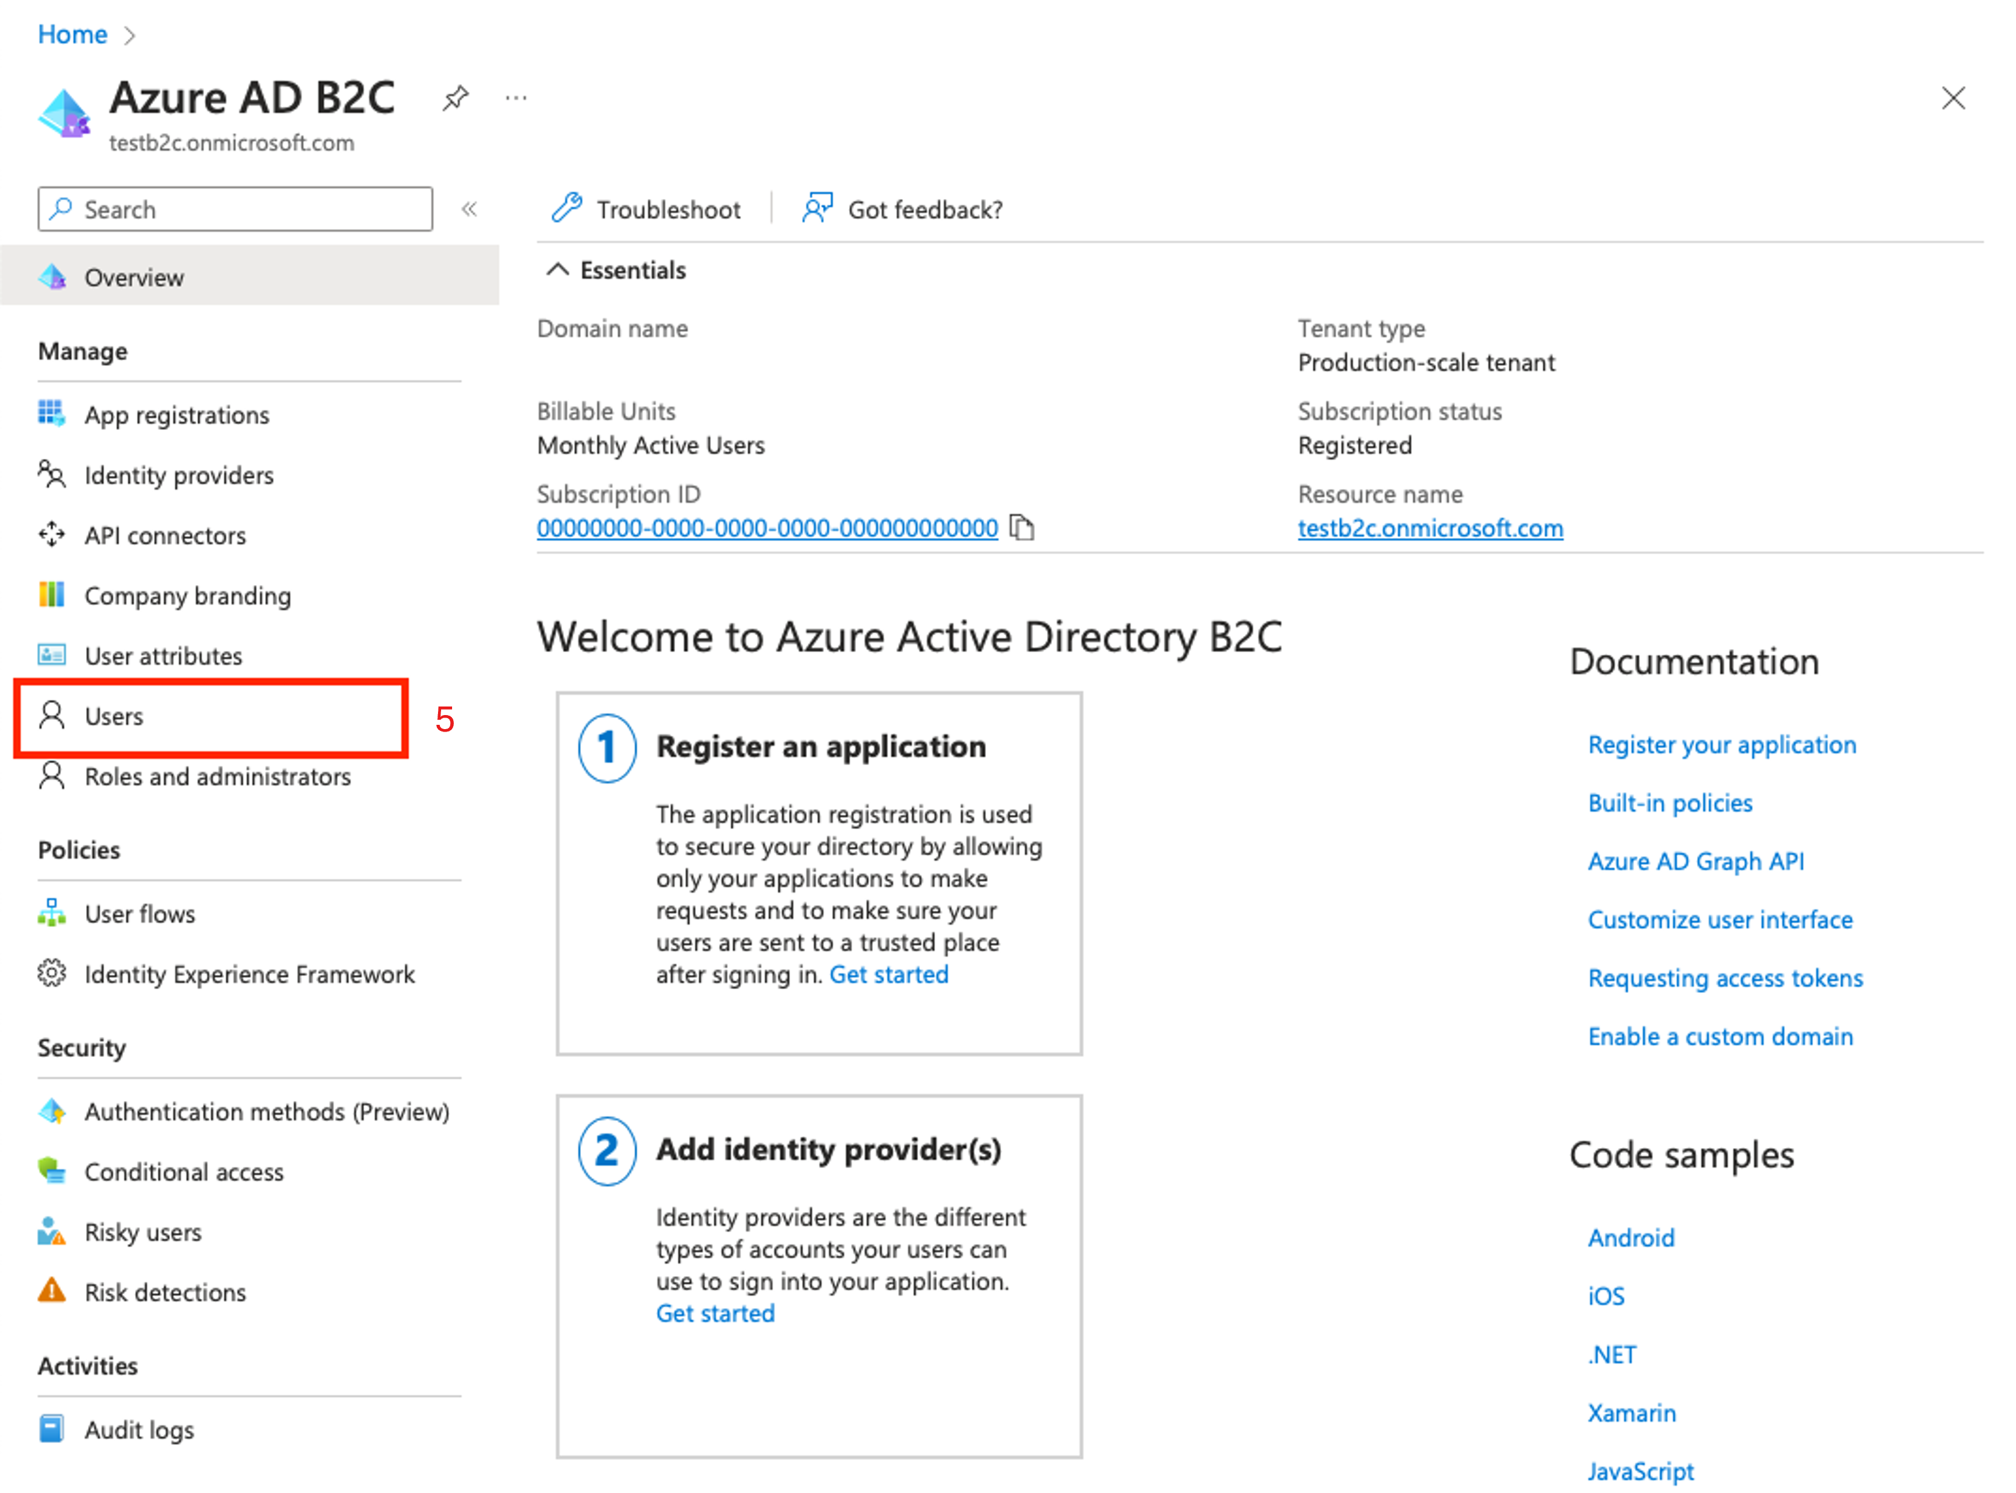Select Users in the Manage menu
This screenshot has height=1493, width=2016.
pyautogui.click(x=114, y=716)
